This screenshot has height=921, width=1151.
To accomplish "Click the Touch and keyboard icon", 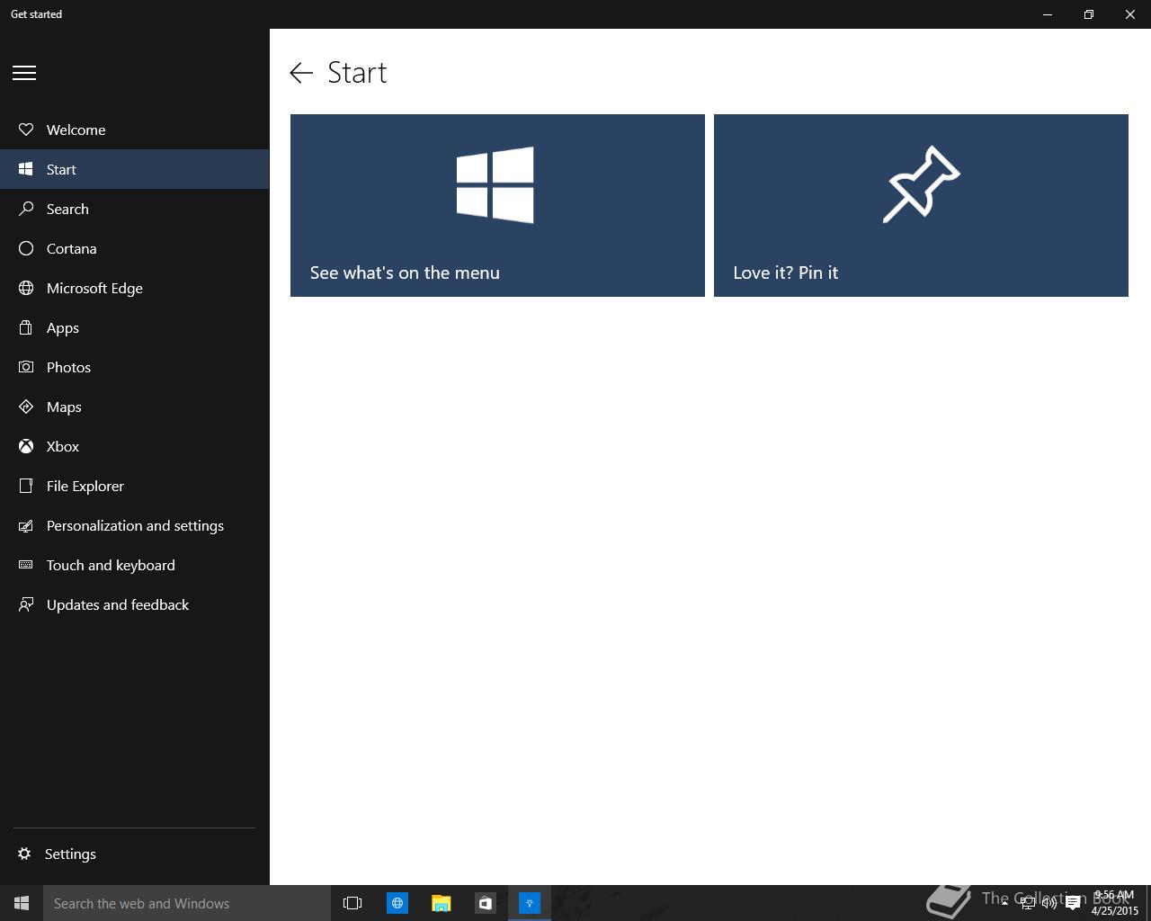I will pos(26,565).
